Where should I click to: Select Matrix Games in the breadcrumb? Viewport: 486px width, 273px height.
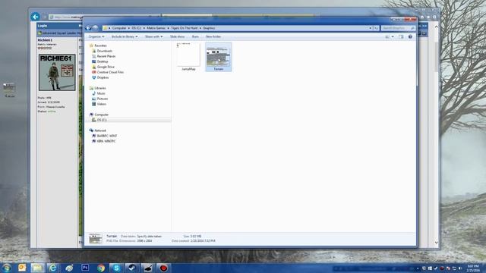click(x=156, y=28)
